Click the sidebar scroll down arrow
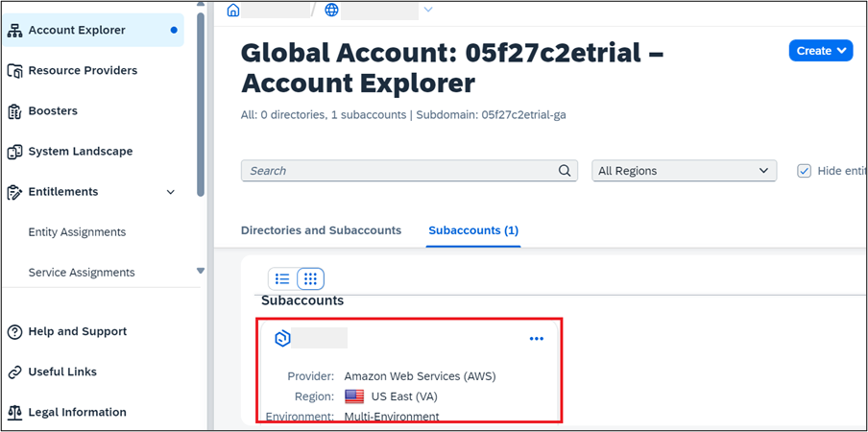Image resolution: width=868 pixels, height=432 pixels. pyautogui.click(x=201, y=271)
